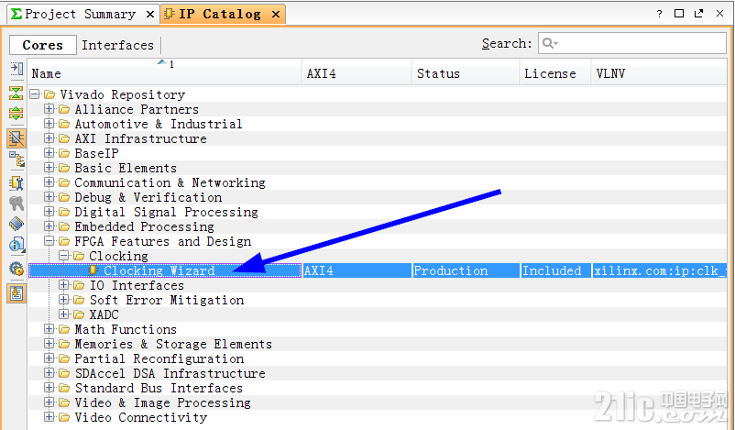This screenshot has height=430, width=735.
Task: Collapse the Clocking subfolder
Action: click(x=64, y=256)
